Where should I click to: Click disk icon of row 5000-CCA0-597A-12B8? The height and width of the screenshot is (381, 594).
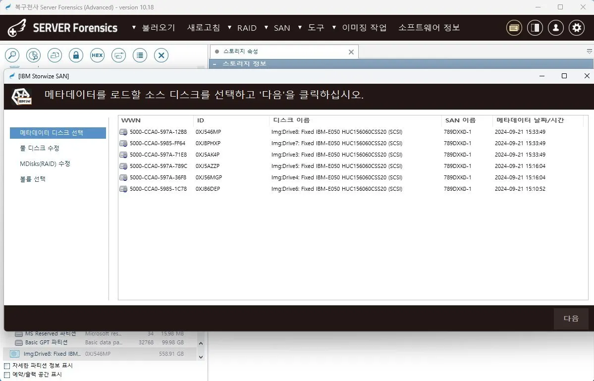coord(123,132)
